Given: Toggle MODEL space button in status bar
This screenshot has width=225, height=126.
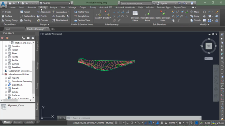Looking at the screenshot, I should click(109, 123).
